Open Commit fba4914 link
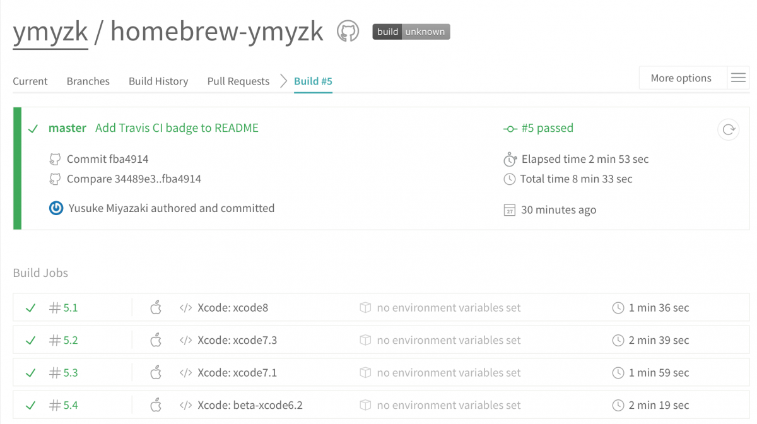The height and width of the screenshot is (424, 757). tap(107, 159)
